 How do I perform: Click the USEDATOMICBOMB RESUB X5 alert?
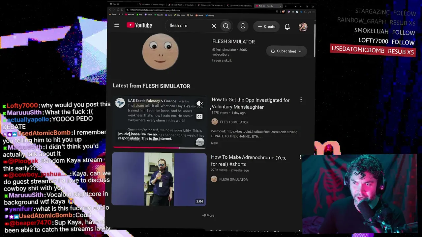click(373, 50)
